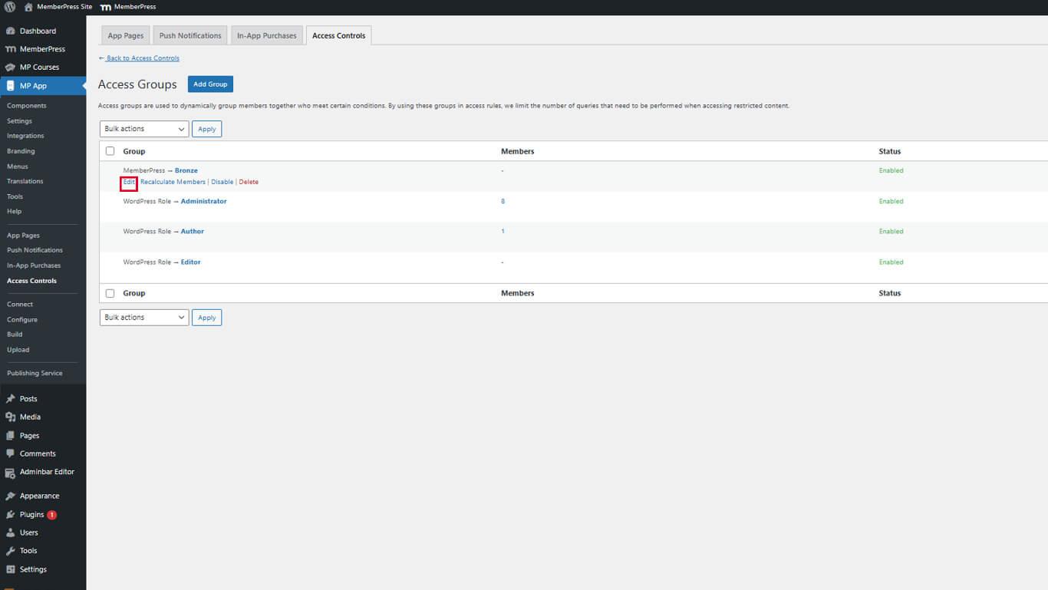Image resolution: width=1048 pixels, height=590 pixels.
Task: Switch to the Push Notifications tab
Action: click(190, 36)
